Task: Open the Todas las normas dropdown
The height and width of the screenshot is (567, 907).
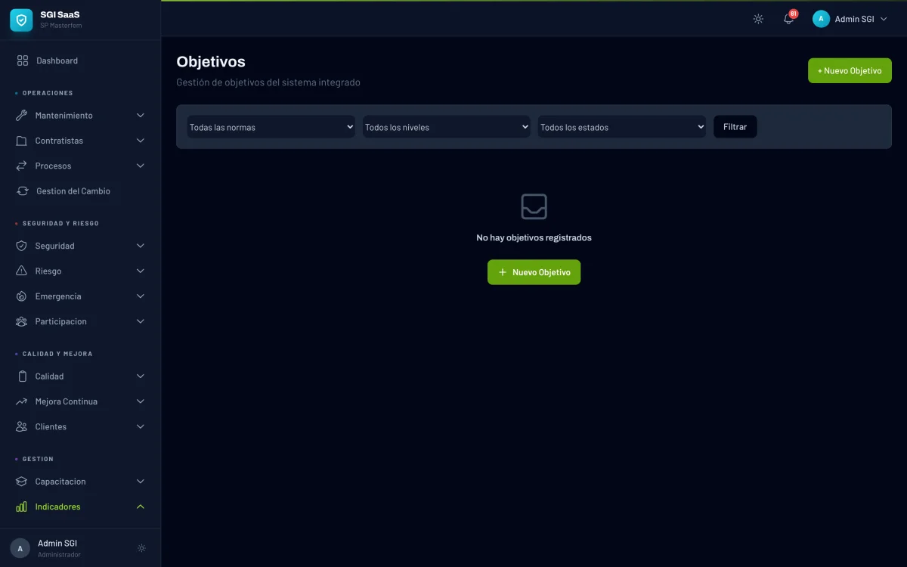Action: [x=271, y=127]
